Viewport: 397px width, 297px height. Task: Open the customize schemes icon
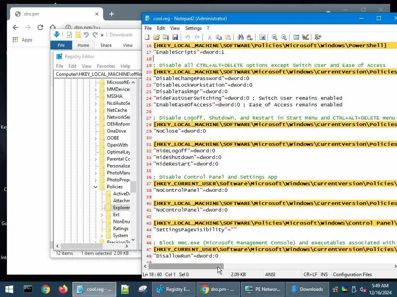tap(306, 38)
